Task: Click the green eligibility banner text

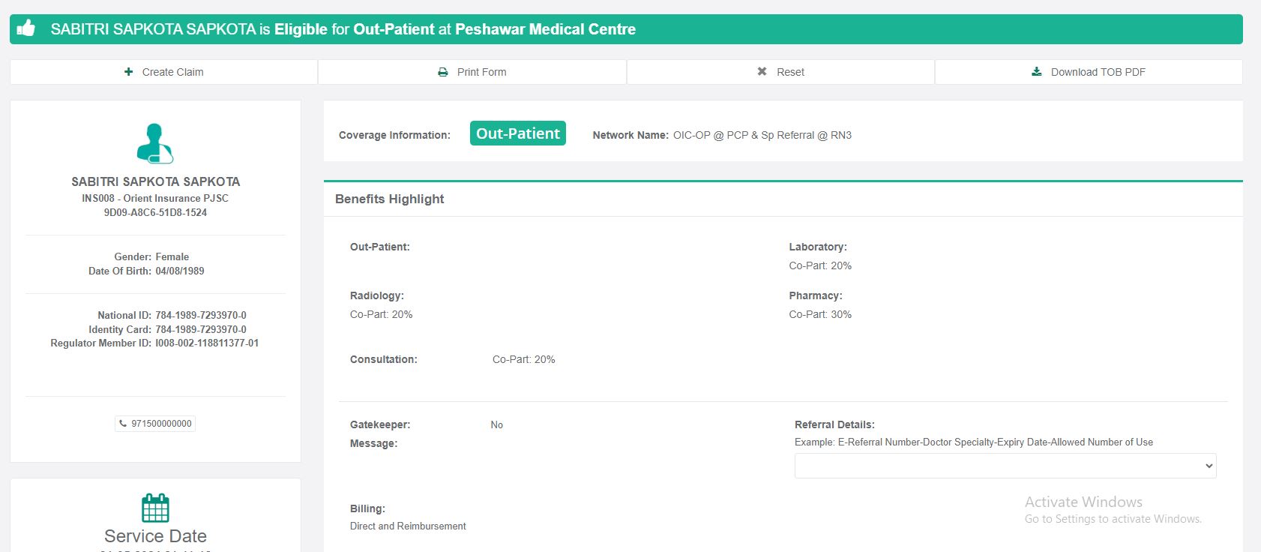Action: click(x=343, y=29)
